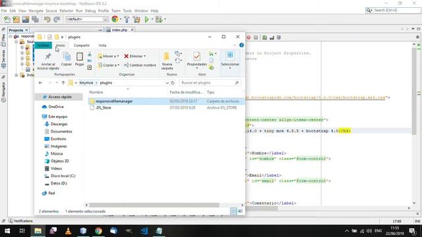Image resolution: width=422 pixels, height=237 pixels.
Task: Click the Save All icon in NetBeans toolbar
Action: [35, 19]
